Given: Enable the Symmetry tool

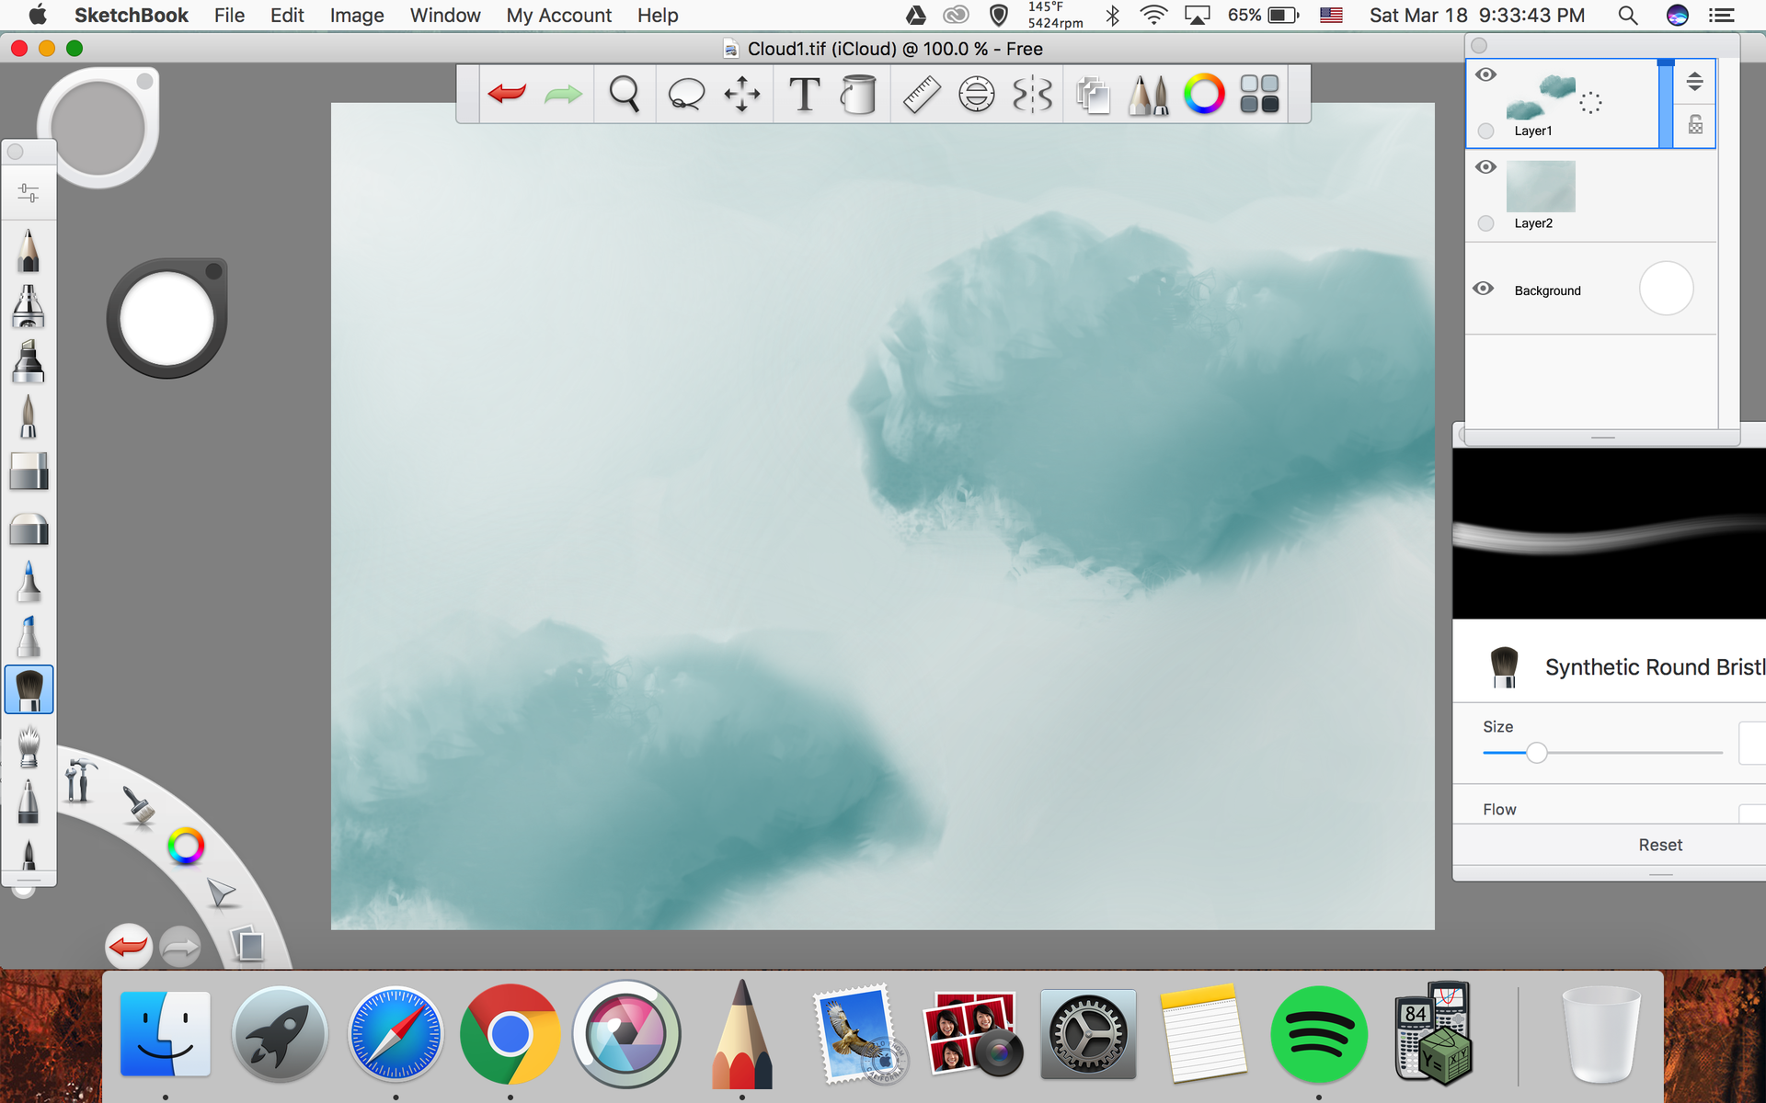Looking at the screenshot, I should click(1032, 94).
